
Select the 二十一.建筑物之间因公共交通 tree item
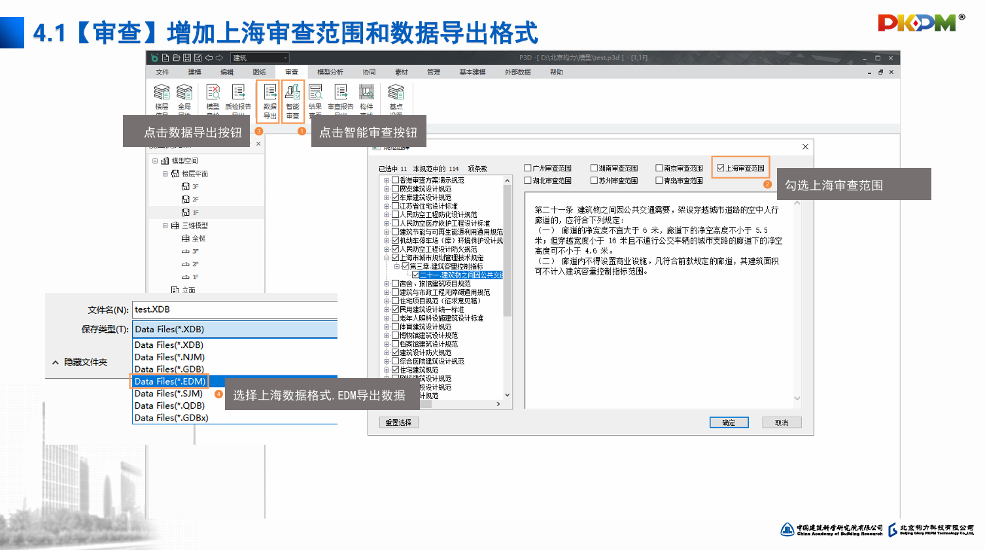pos(461,275)
